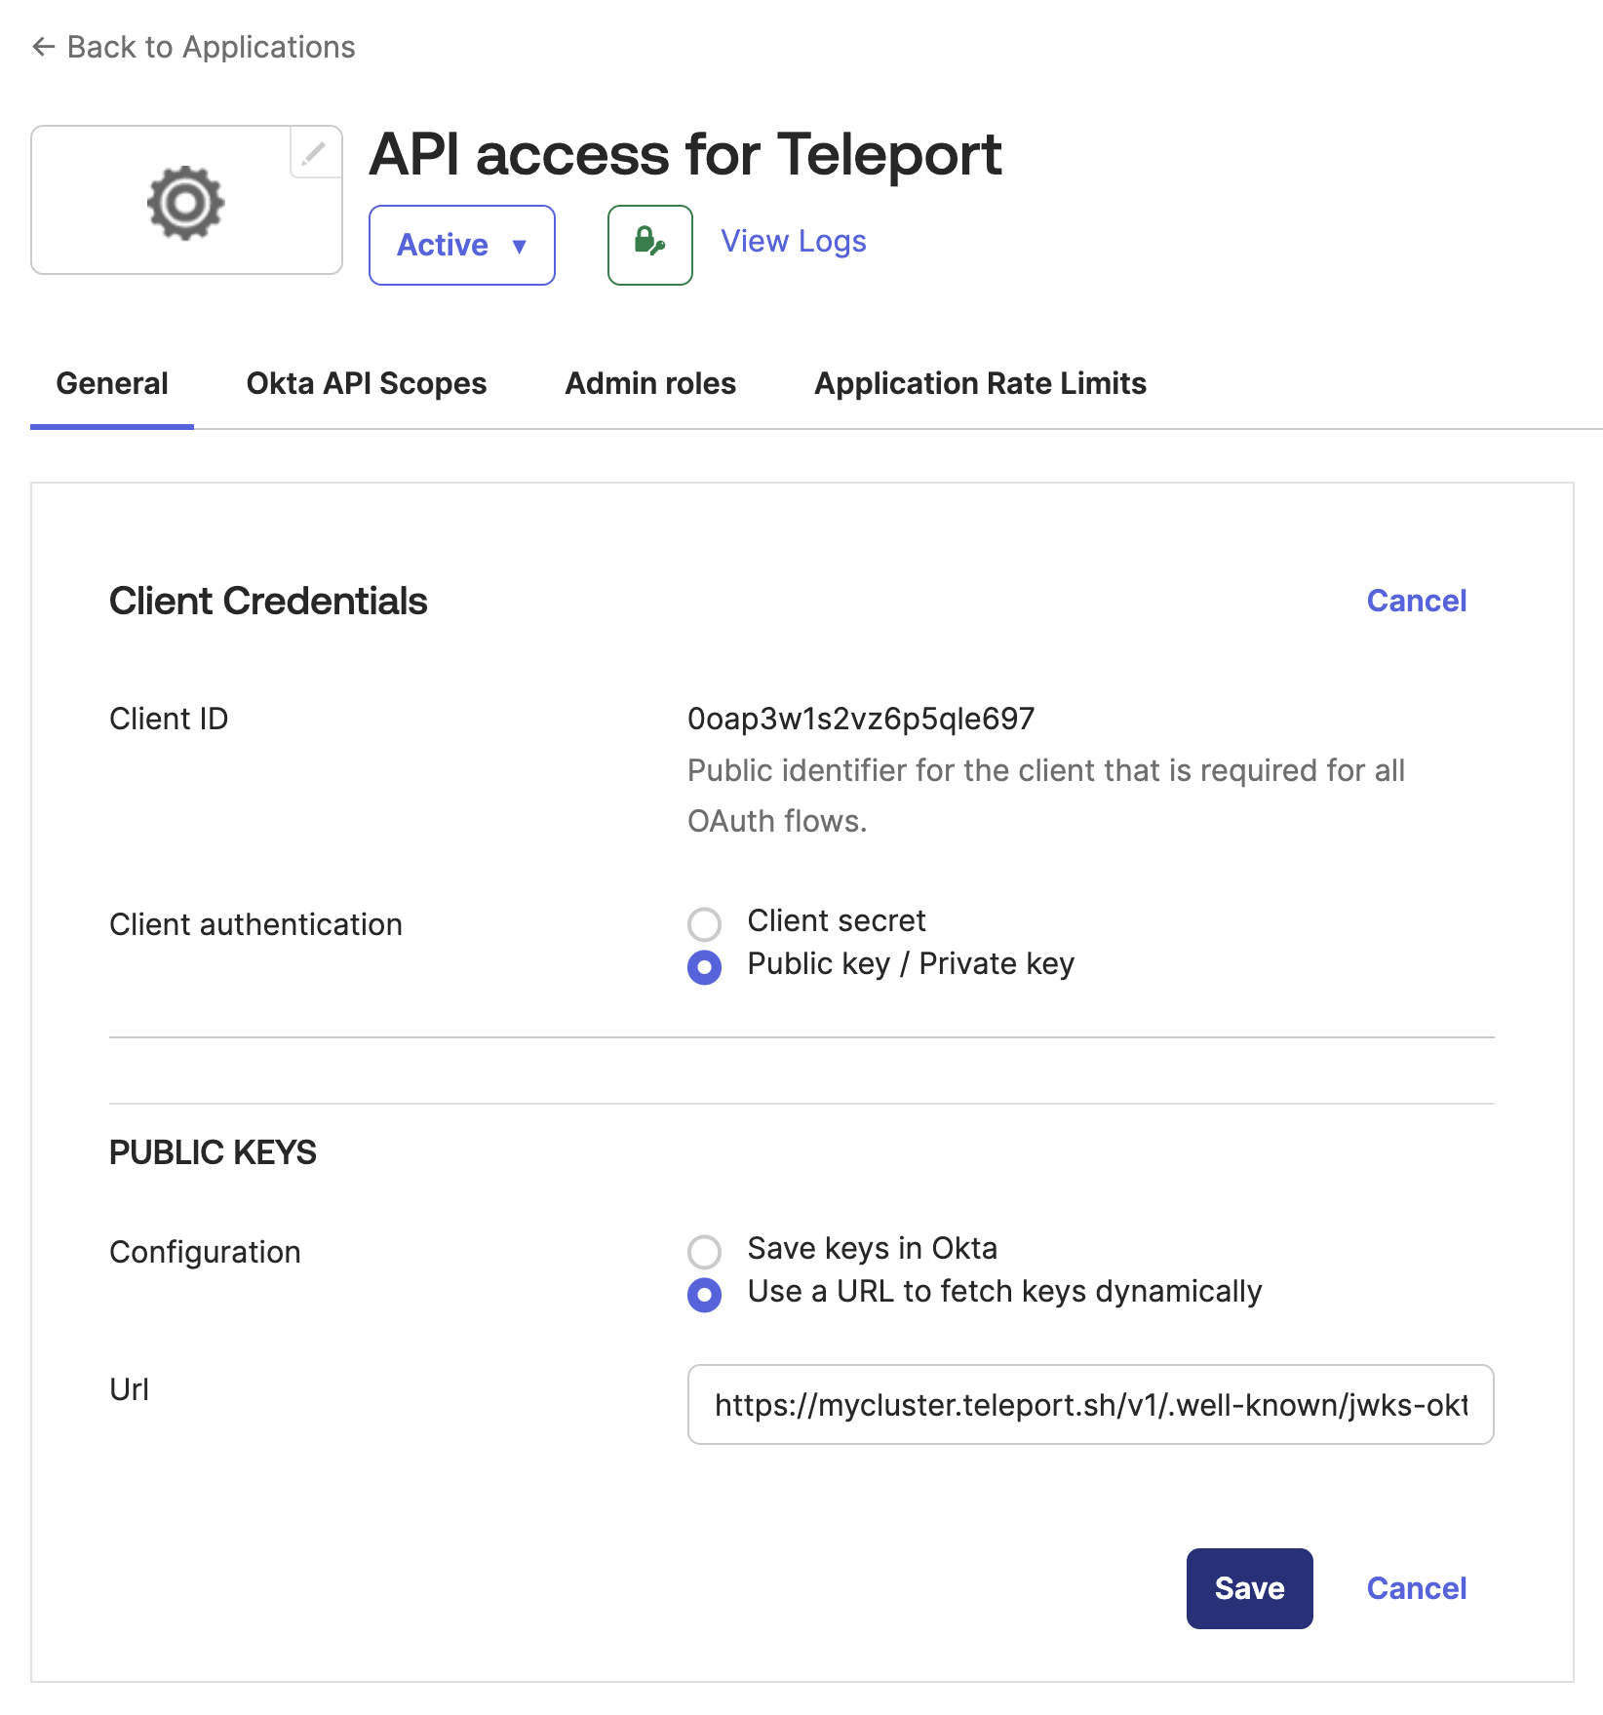The image size is (1603, 1715).
Task: Click Back to Applications
Action: coord(211,46)
